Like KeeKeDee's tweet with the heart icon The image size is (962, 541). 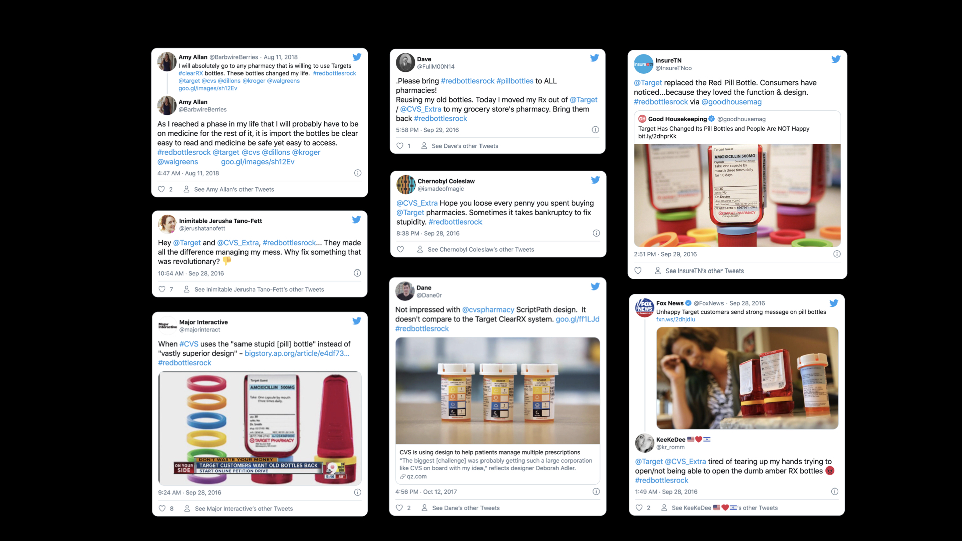click(x=639, y=508)
